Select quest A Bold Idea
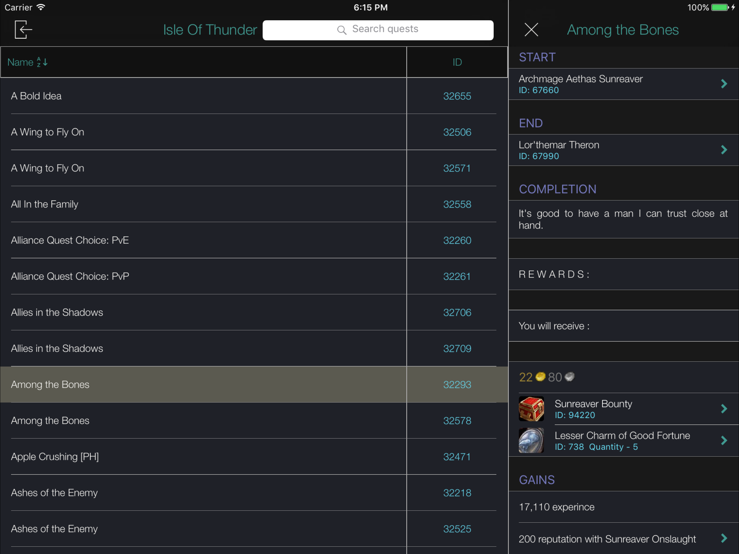Image resolution: width=739 pixels, height=554 pixels. [x=36, y=96]
